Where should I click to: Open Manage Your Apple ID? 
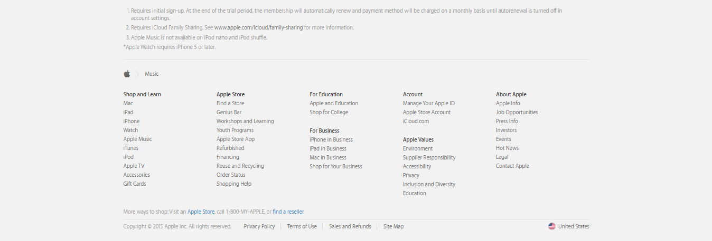point(429,104)
